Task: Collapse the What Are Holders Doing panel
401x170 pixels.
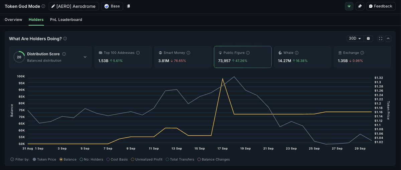Action: coord(388,38)
